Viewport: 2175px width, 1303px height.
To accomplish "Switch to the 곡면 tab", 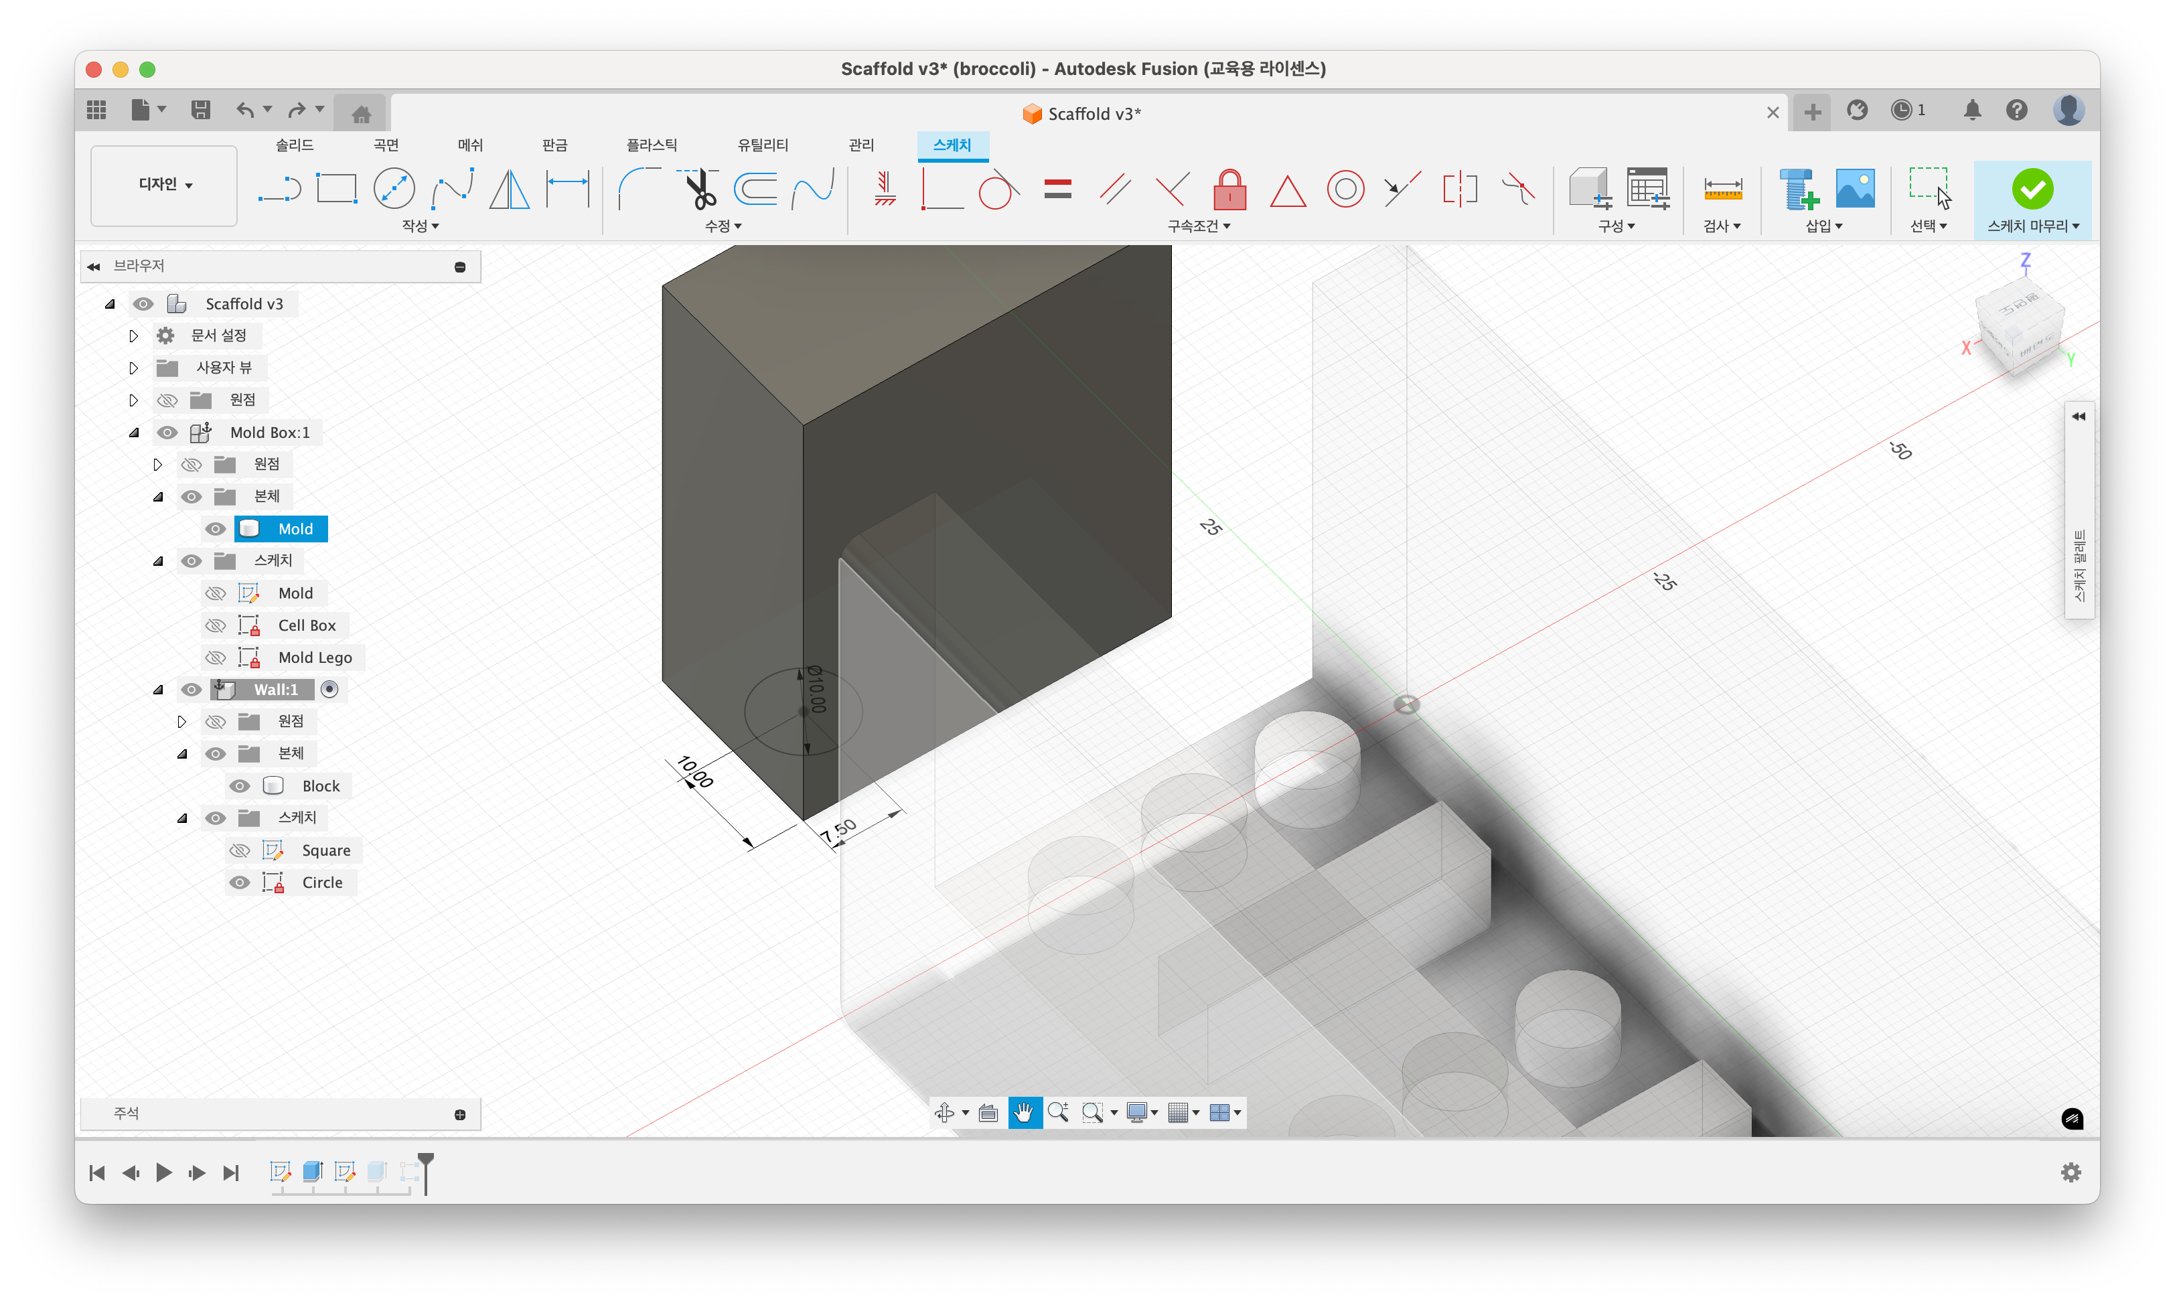I will (386, 145).
